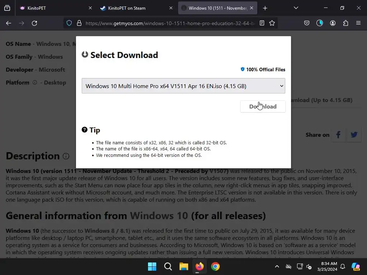Open Copilot preview icon
Viewport: 367px width, 275px height.
coord(356,266)
